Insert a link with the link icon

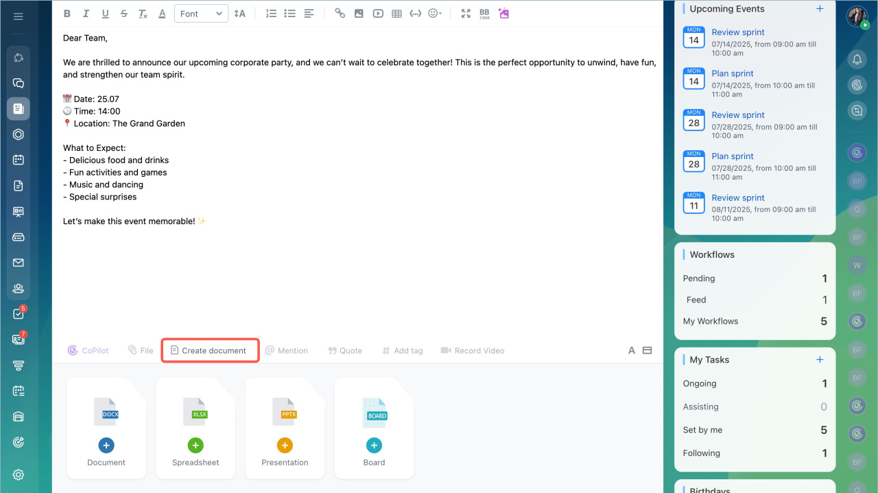[340, 14]
